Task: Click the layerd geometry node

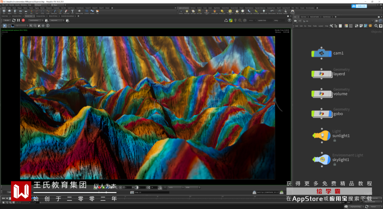Action: coord(322,74)
